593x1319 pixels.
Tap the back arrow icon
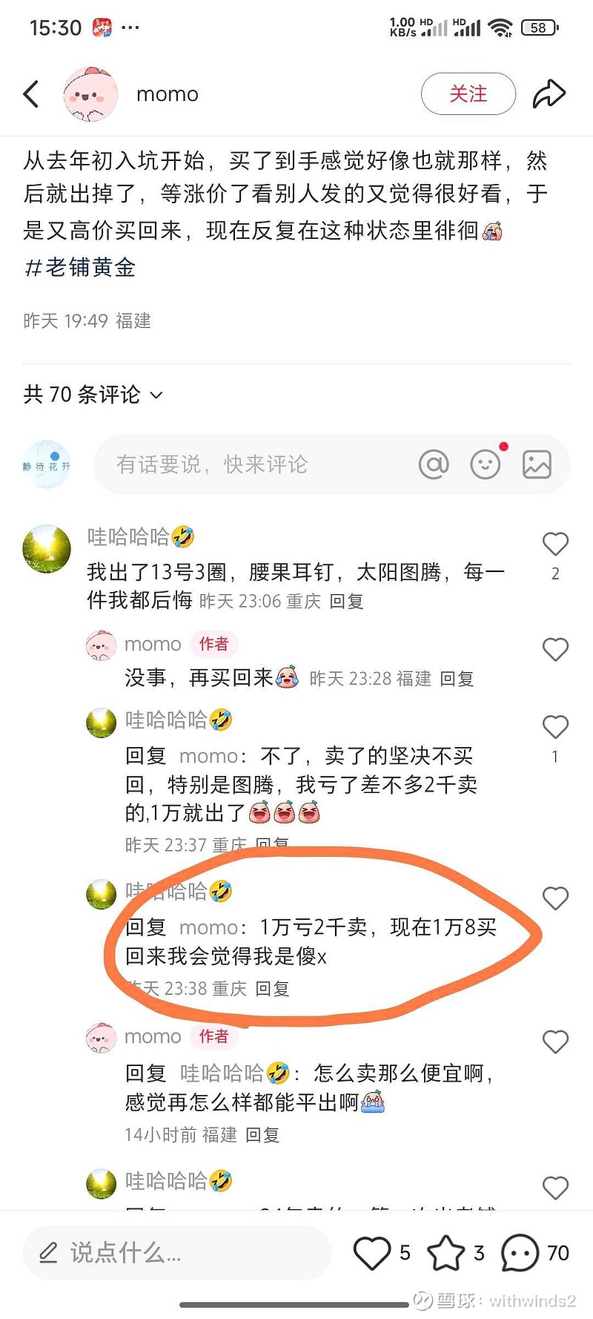tap(31, 94)
